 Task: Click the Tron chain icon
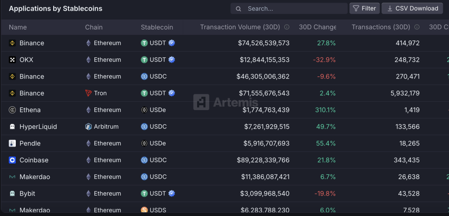[88, 93]
